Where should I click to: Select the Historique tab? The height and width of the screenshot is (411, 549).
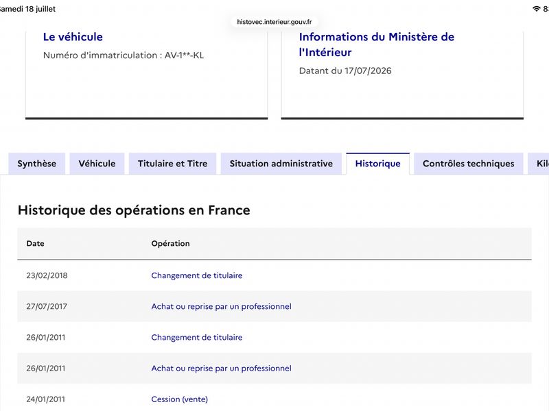click(378, 164)
